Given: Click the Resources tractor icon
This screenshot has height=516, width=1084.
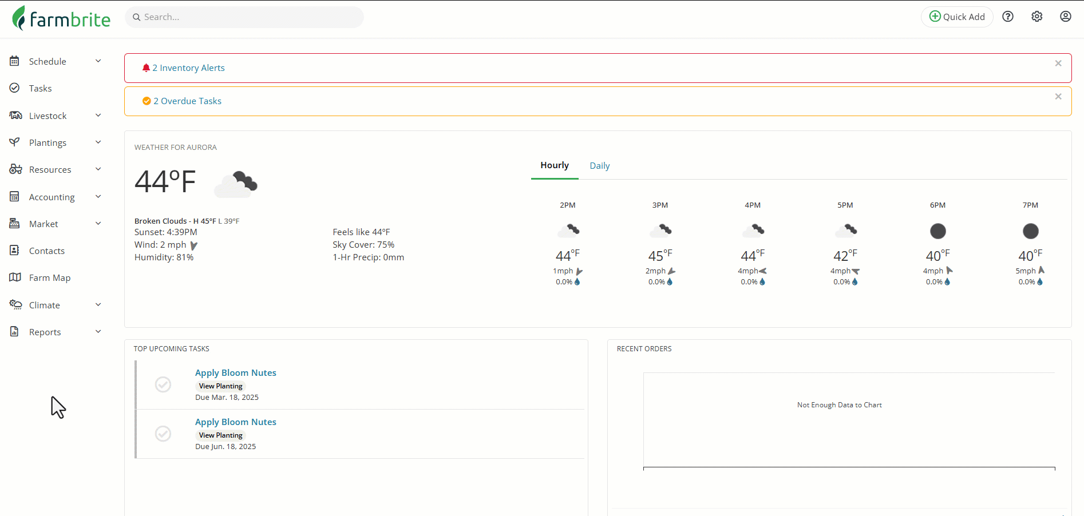Looking at the screenshot, I should tap(15, 169).
